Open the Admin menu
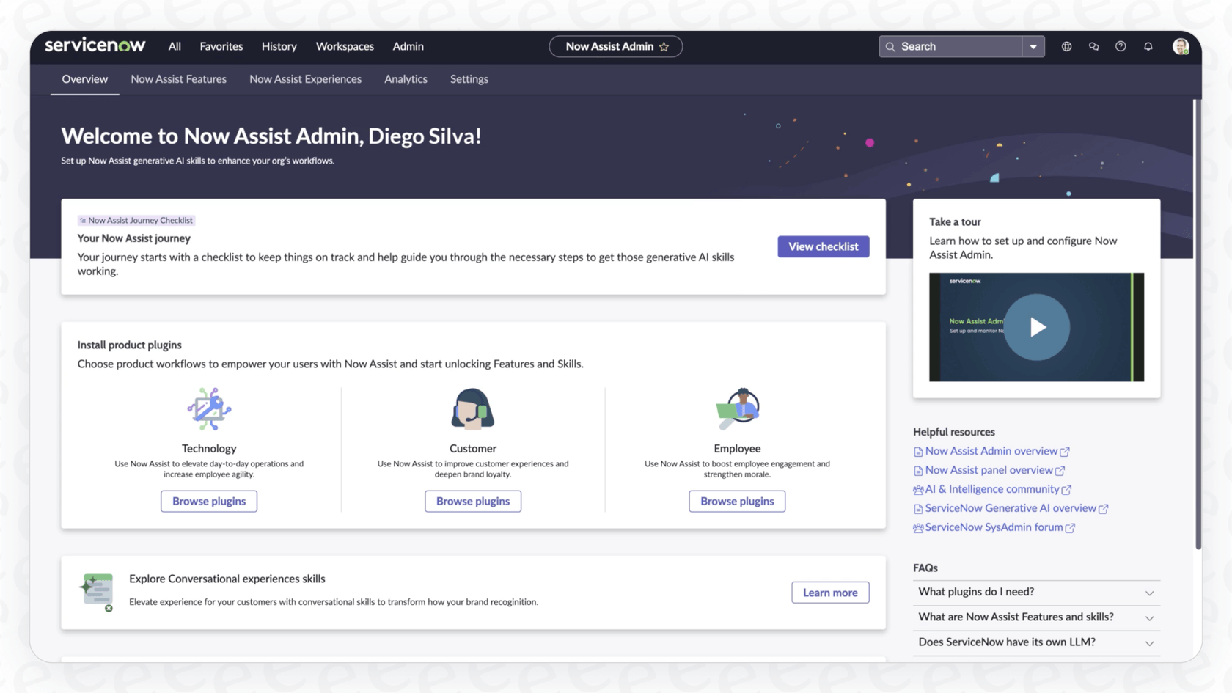 pyautogui.click(x=408, y=46)
